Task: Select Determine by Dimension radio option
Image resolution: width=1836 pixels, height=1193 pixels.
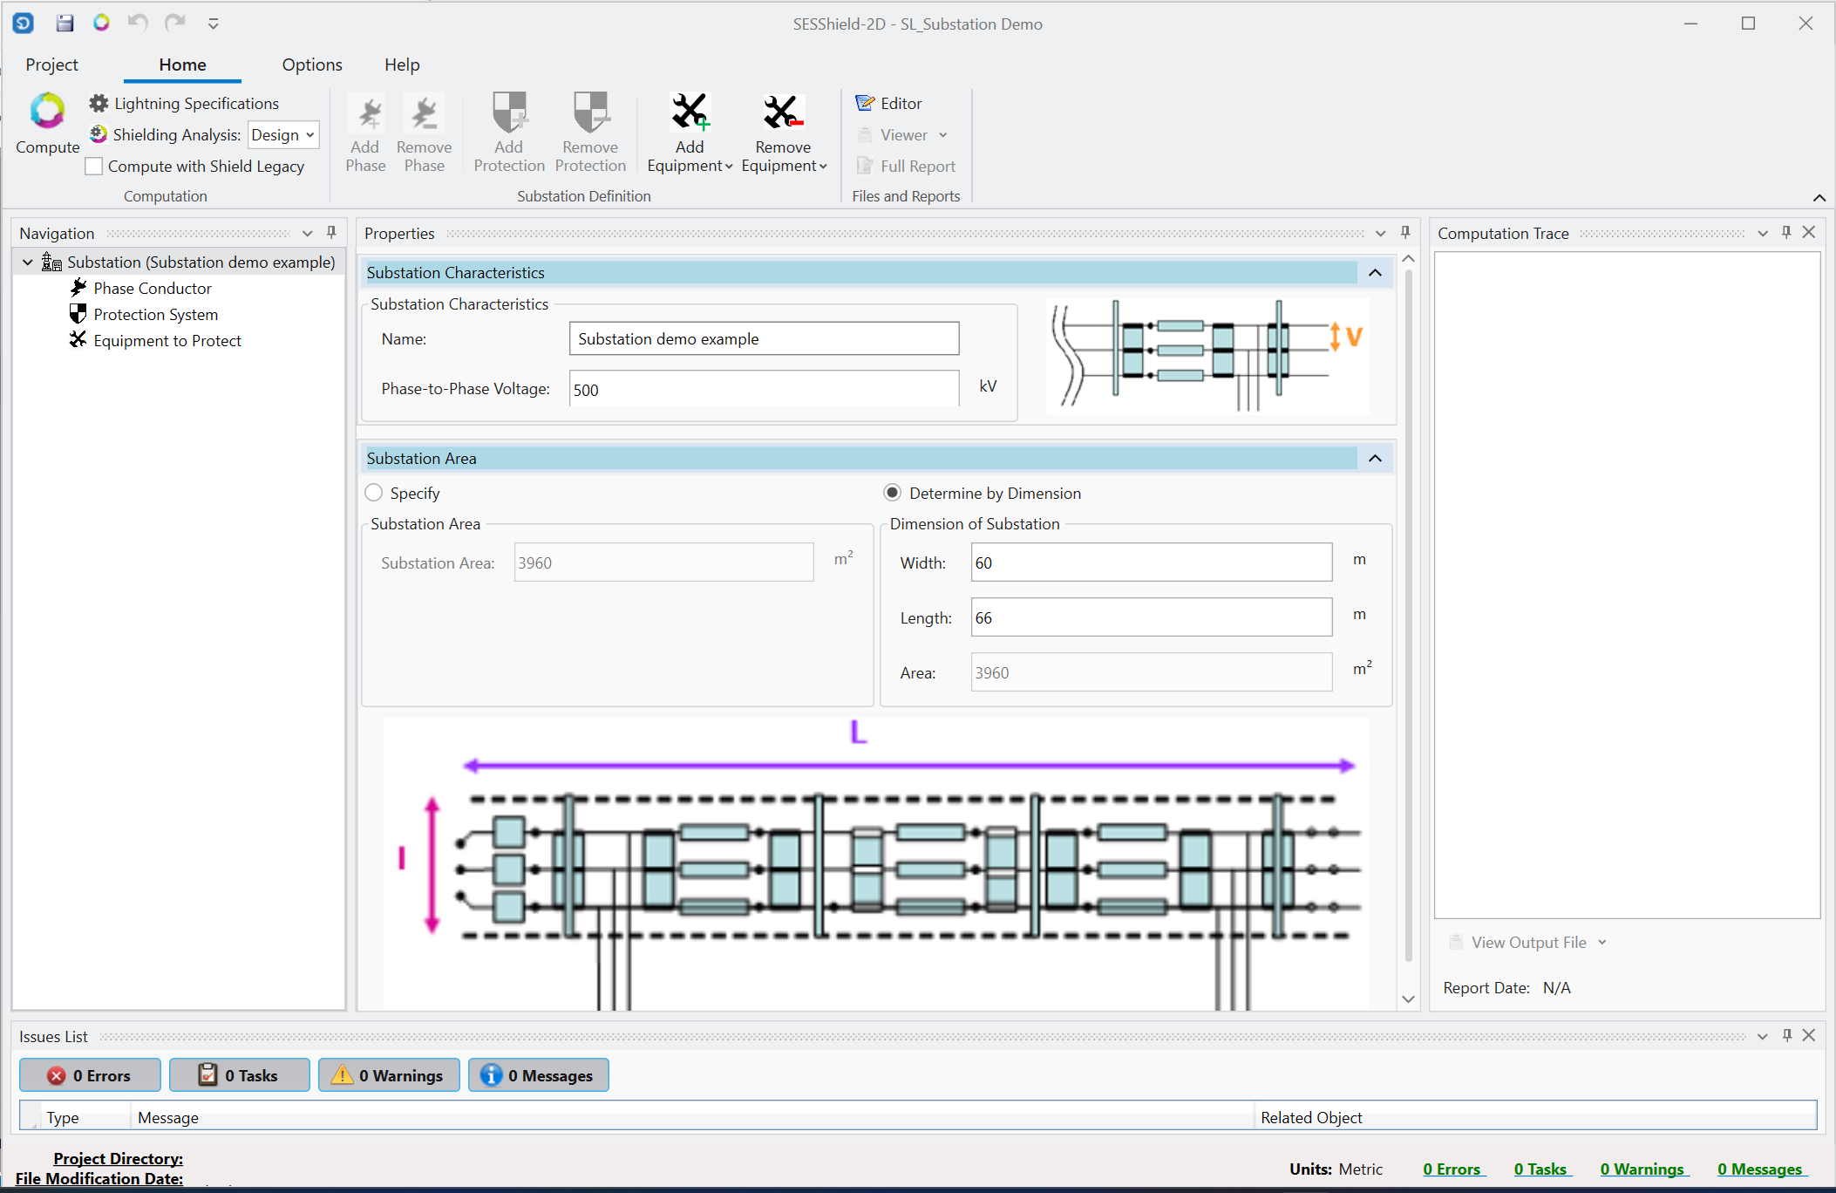Action: click(892, 493)
